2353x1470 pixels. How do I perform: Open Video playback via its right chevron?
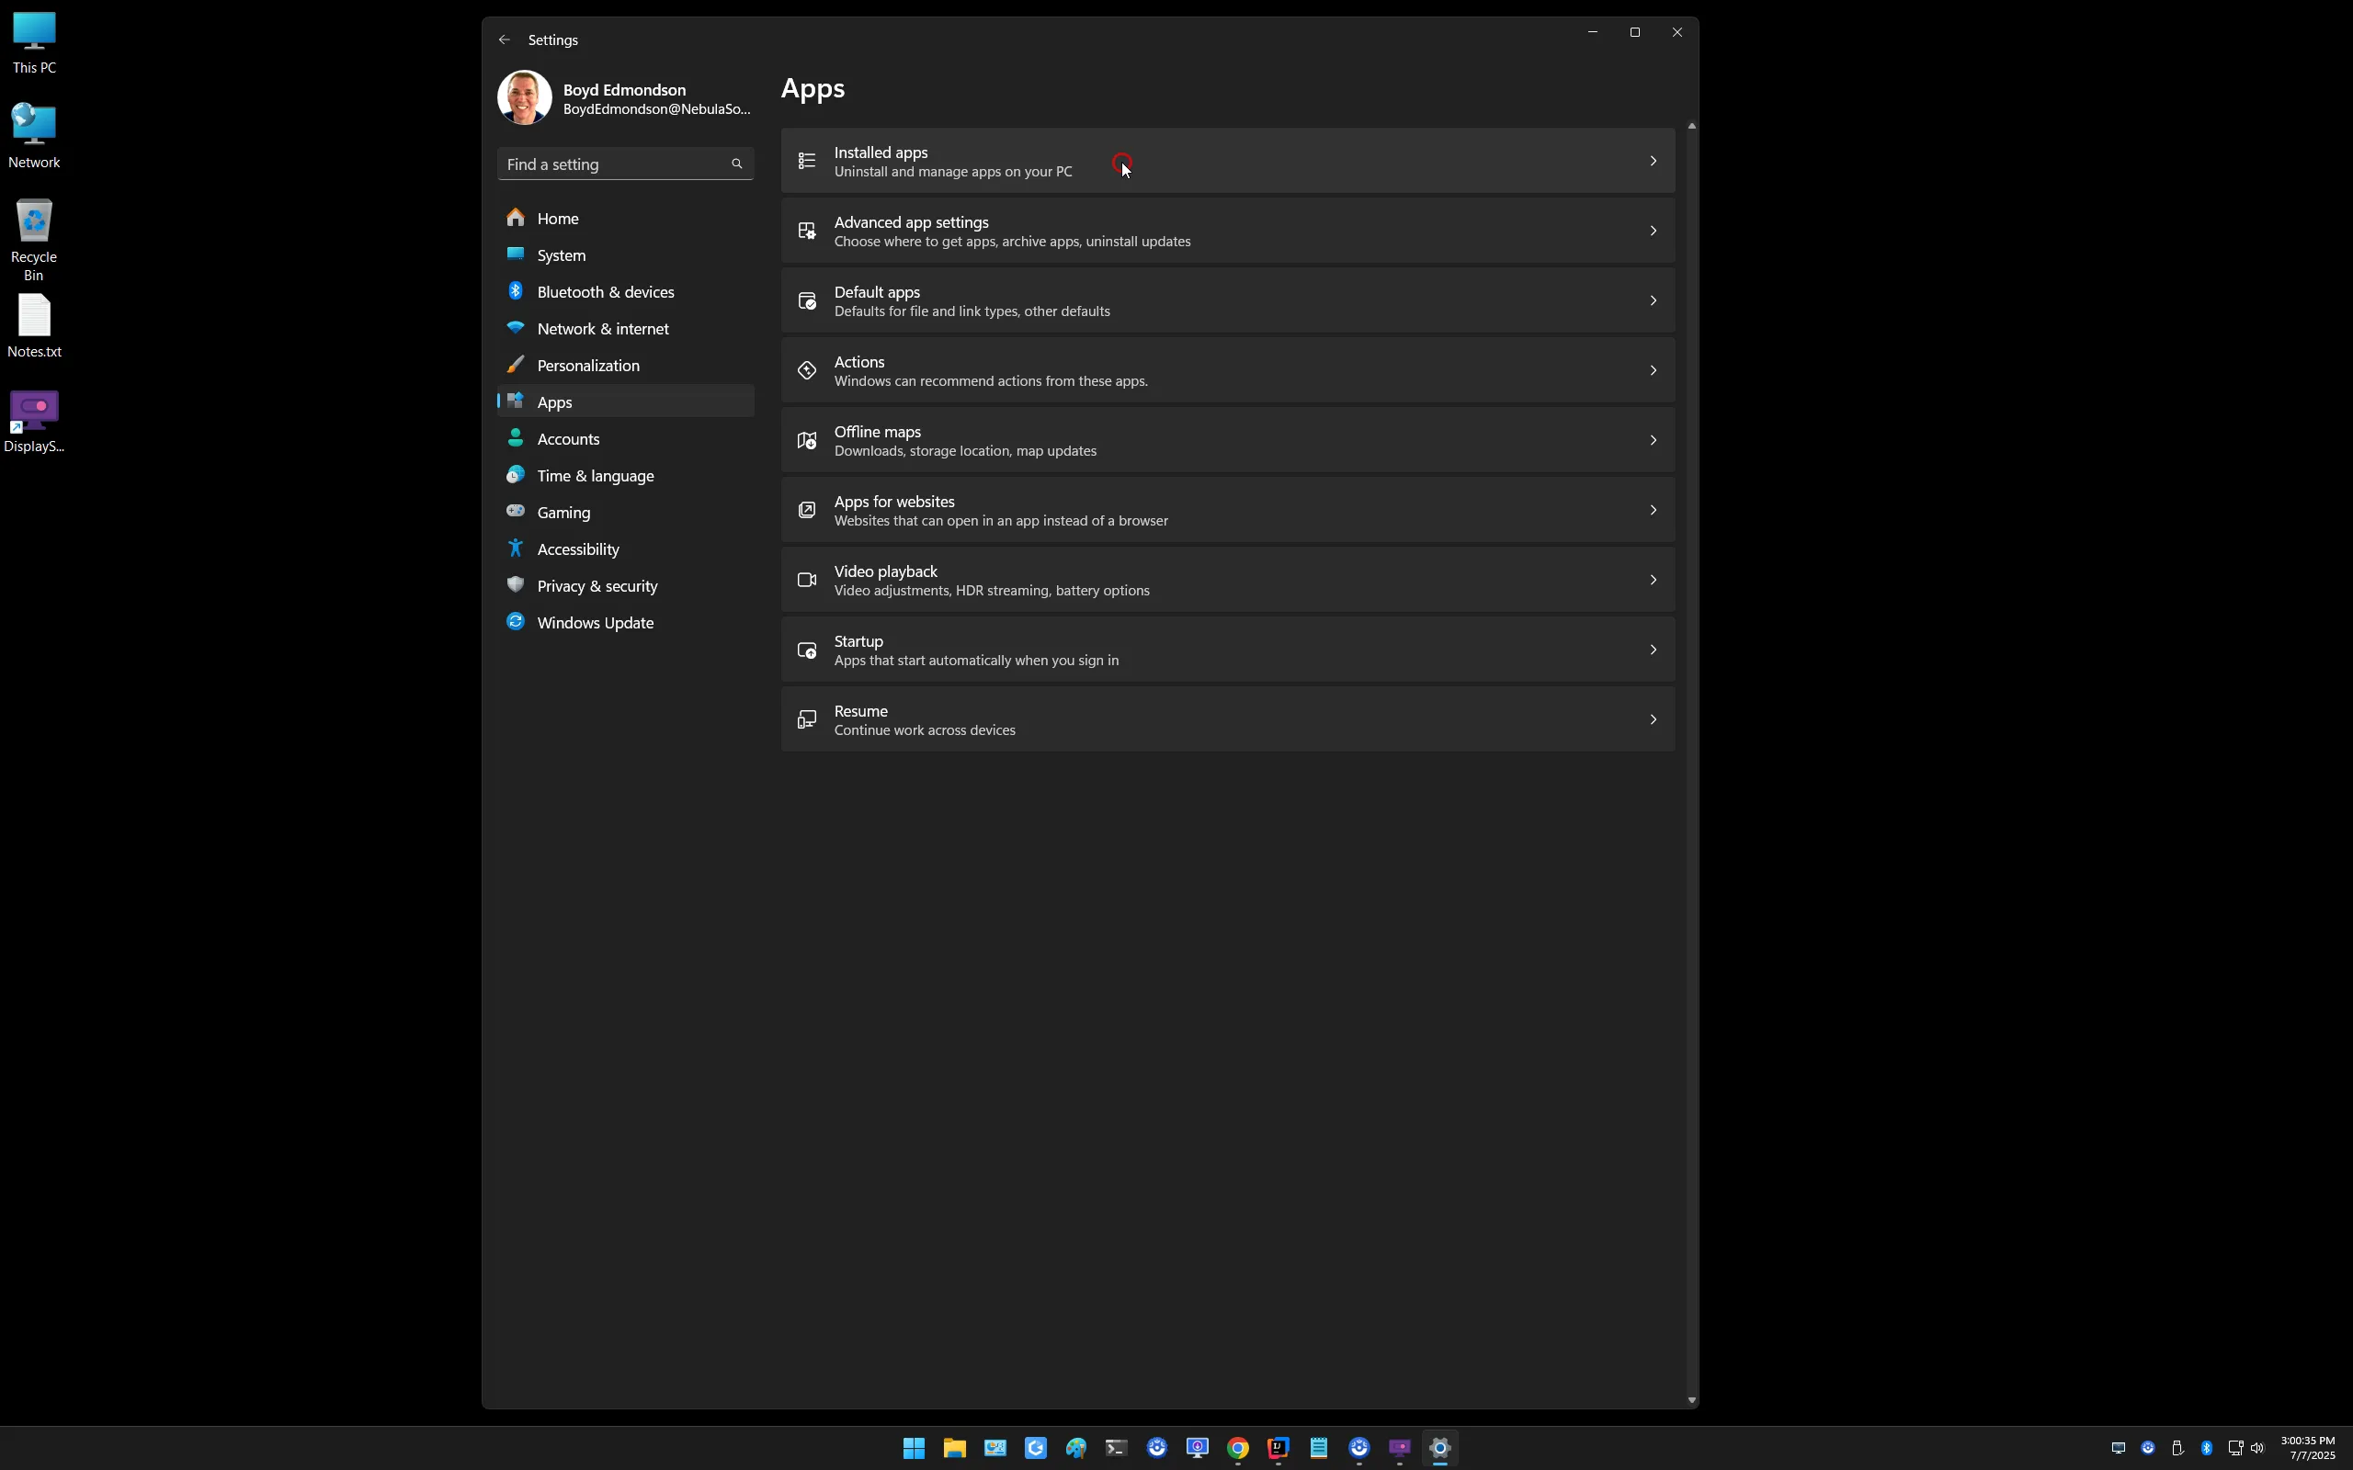coord(1653,581)
